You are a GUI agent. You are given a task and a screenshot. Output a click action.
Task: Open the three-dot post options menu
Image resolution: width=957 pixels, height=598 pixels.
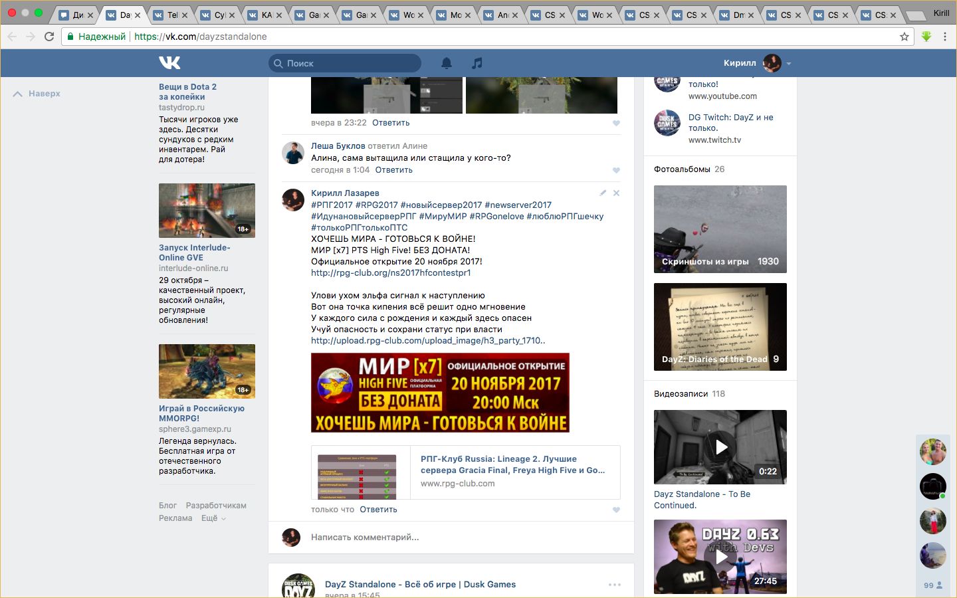tap(615, 585)
